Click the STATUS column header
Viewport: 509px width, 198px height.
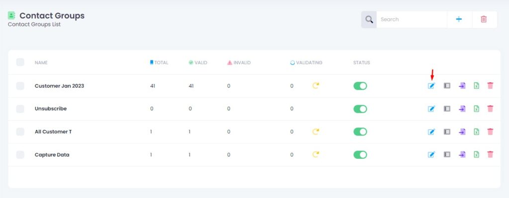[x=362, y=63]
